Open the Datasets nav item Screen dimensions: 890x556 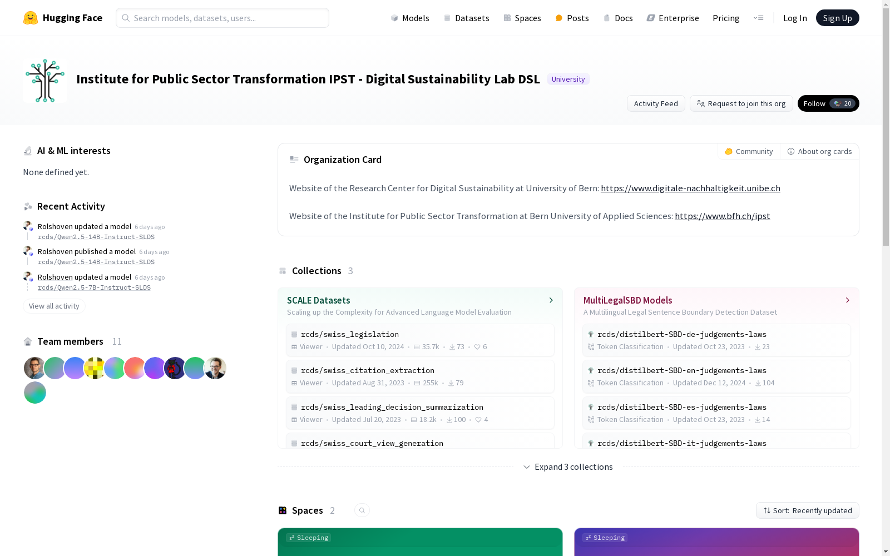point(466,18)
